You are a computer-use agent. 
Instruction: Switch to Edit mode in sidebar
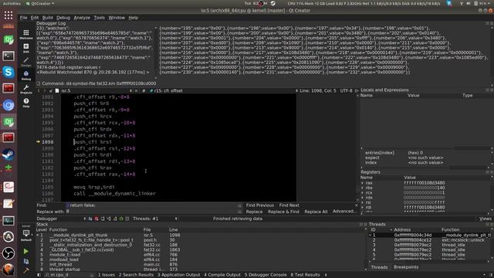point(25,48)
